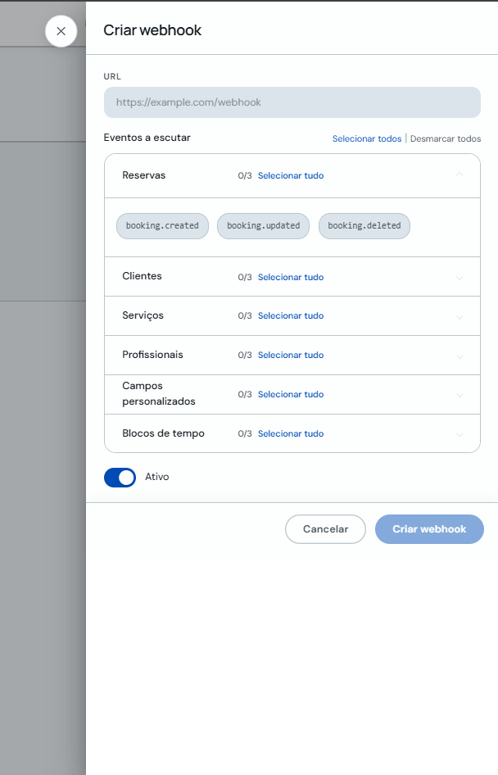Image resolution: width=498 pixels, height=775 pixels.
Task: Click the Clientes section title
Action: (142, 276)
